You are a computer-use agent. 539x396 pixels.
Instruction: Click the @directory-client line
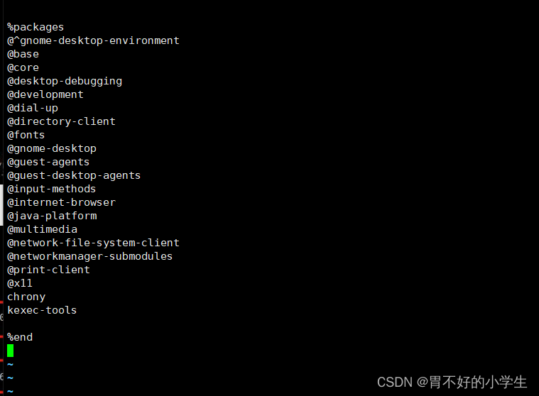tap(61, 121)
